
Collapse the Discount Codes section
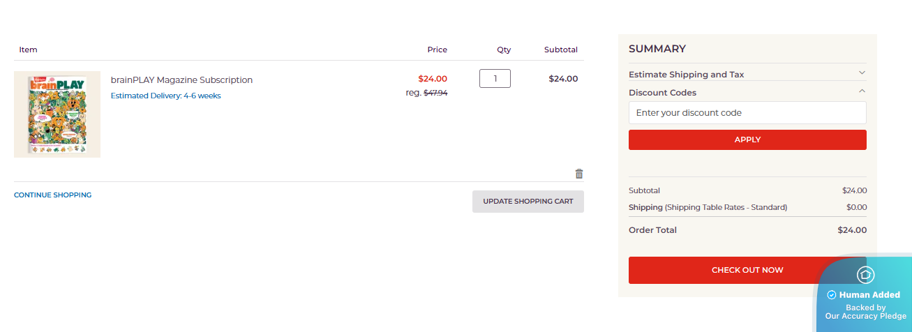tap(862, 91)
